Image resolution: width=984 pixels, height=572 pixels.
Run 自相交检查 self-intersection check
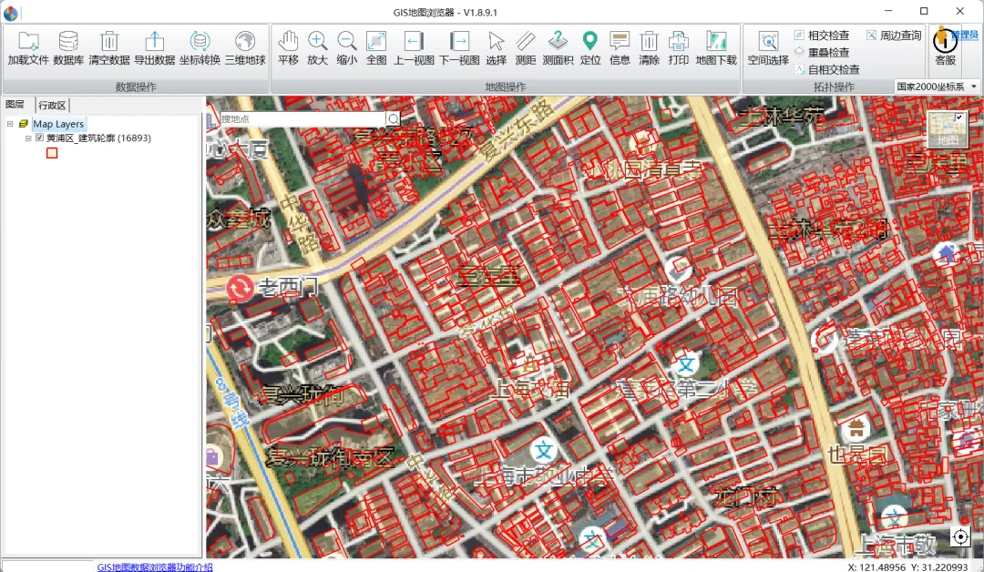pos(826,69)
